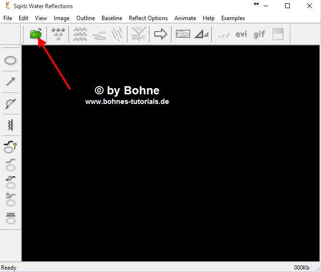The width and height of the screenshot is (321, 272).
Task: Click the baseline help question mark icon
Action: [x=11, y=146]
